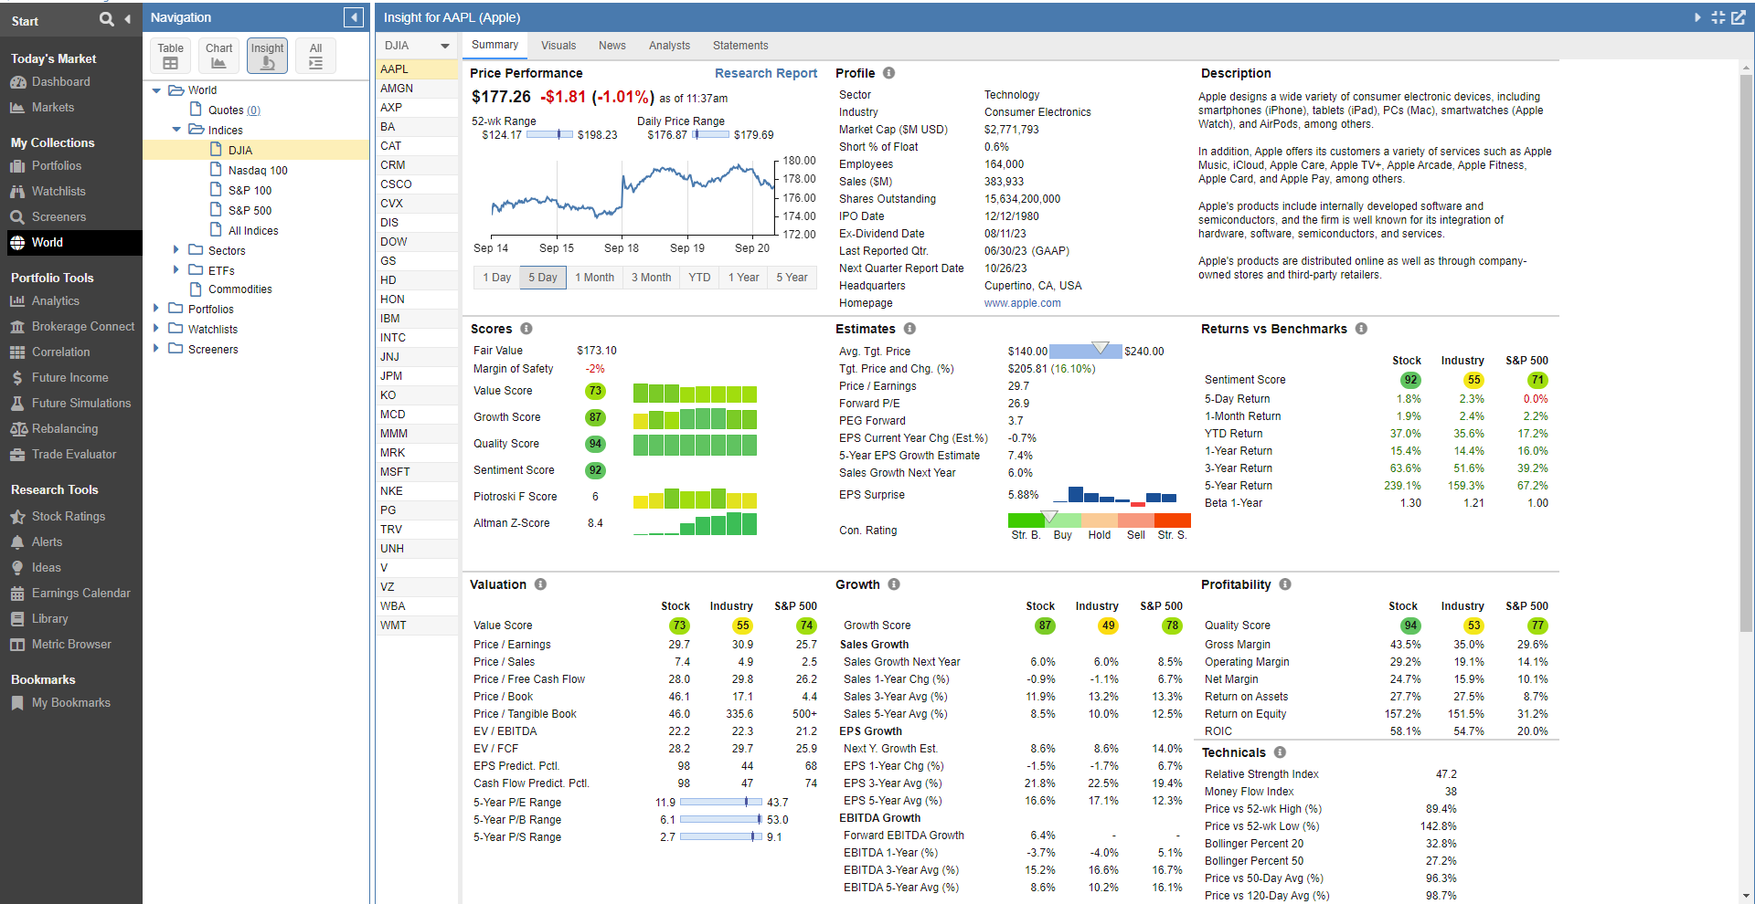Click the collapse-window icon in the Insight header
The width and height of the screenshot is (1755, 904).
pyautogui.click(x=1718, y=17)
